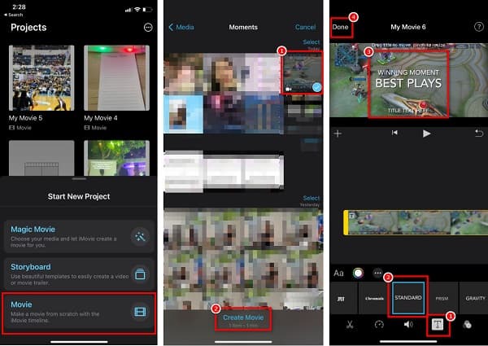Tap the BEST PLAYS title text in viewer
The height and width of the screenshot is (346, 488).
[408, 83]
